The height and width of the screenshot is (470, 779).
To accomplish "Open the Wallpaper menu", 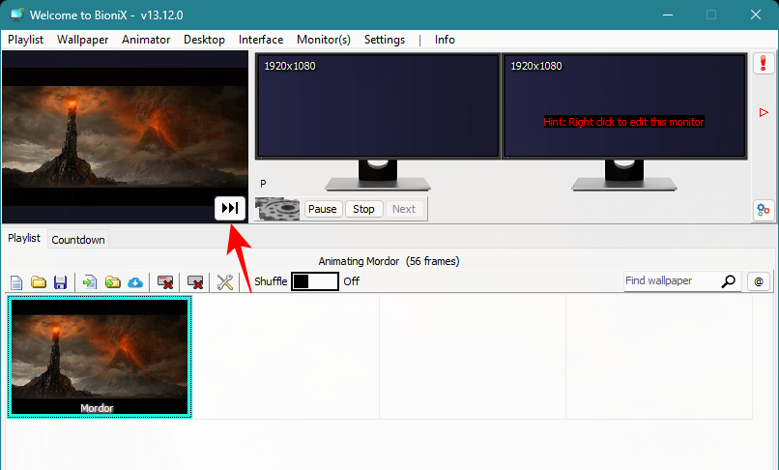I will click(82, 40).
